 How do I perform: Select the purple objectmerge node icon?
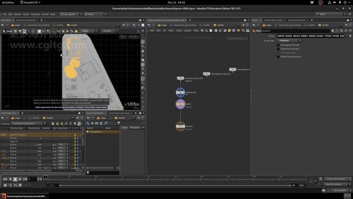point(180,92)
